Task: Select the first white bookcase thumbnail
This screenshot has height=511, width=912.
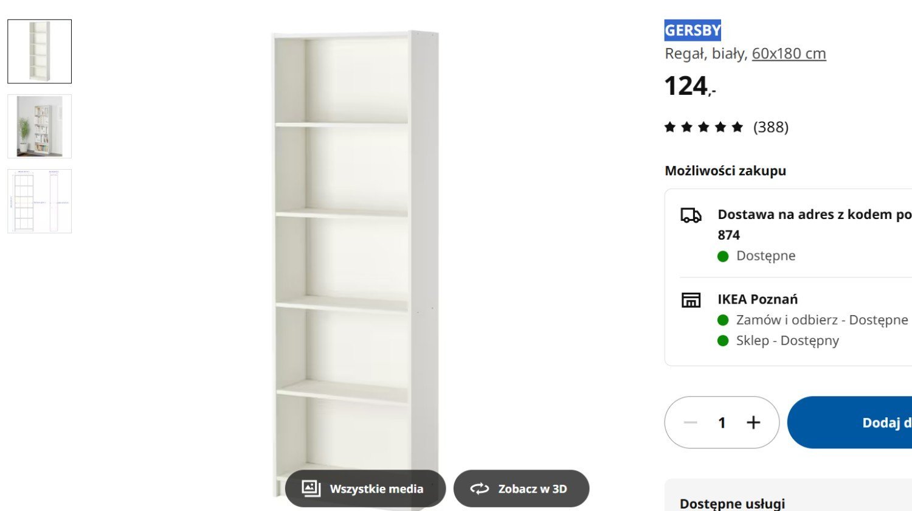Action: point(40,52)
